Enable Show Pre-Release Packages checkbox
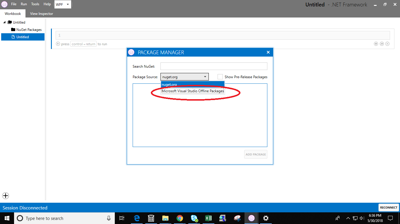The height and width of the screenshot is (224, 400). click(220, 77)
